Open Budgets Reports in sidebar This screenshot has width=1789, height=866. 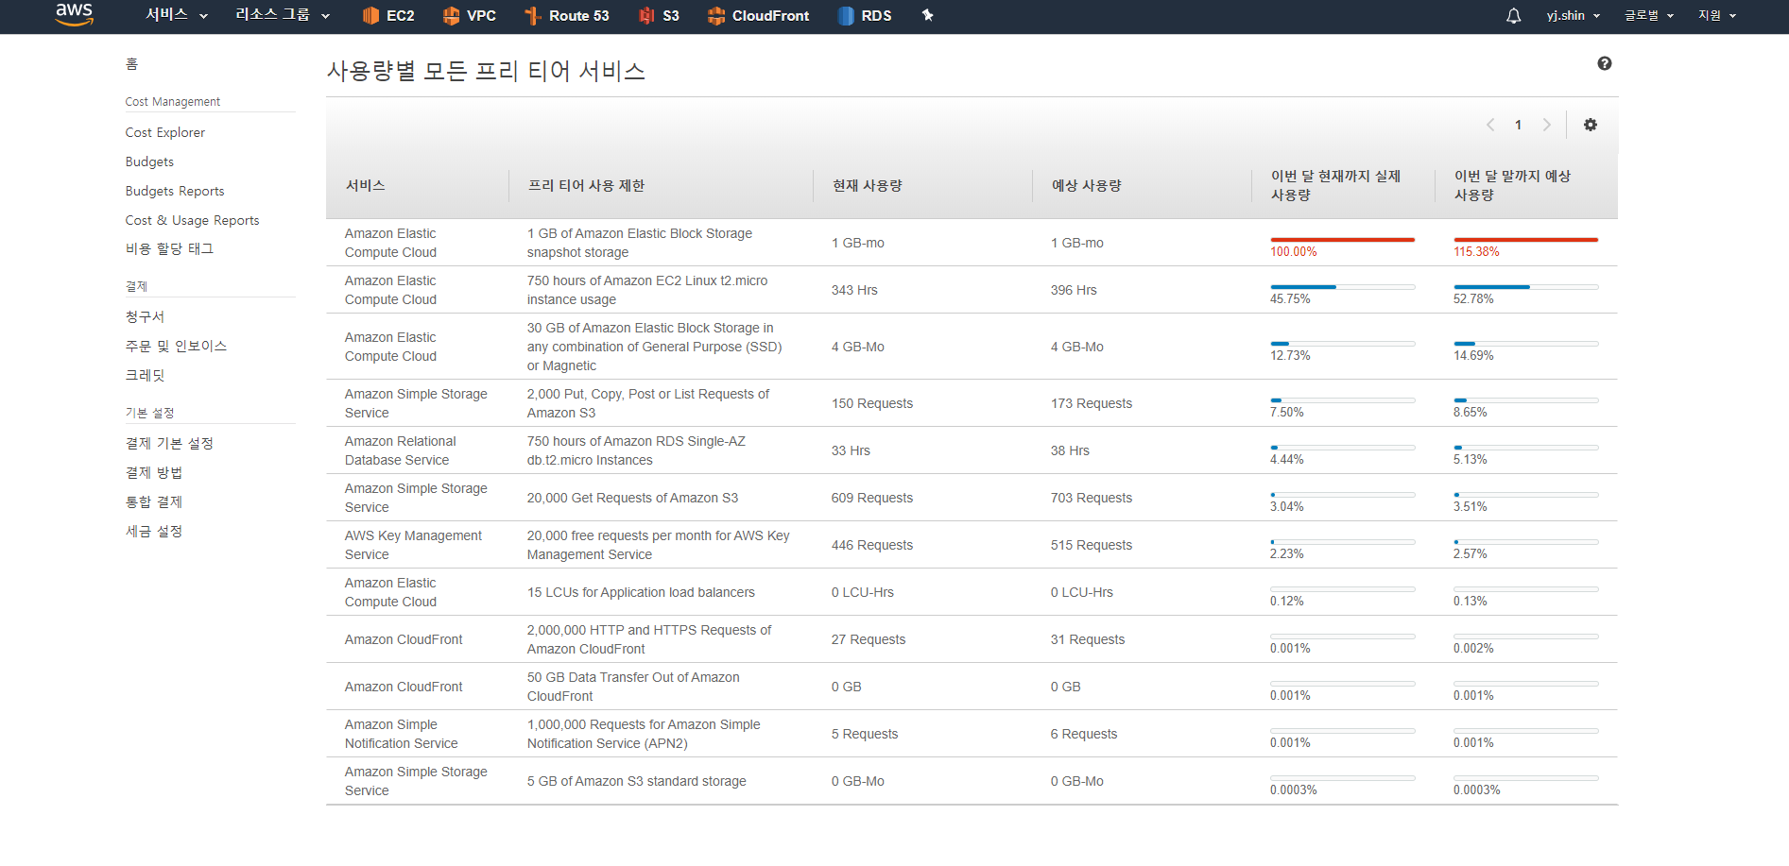coord(175,191)
